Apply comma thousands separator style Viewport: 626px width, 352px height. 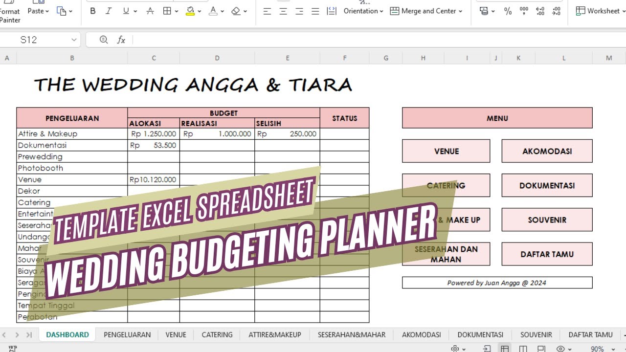click(x=524, y=11)
